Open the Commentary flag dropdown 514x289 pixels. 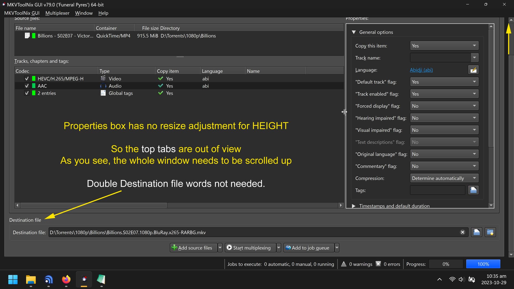coord(444,166)
